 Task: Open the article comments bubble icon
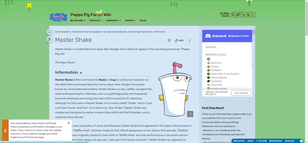[169, 40]
